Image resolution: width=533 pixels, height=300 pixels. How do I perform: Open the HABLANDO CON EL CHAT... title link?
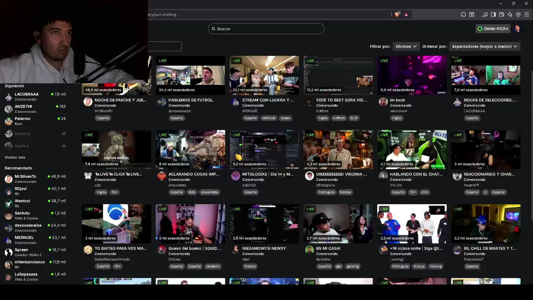(416, 174)
